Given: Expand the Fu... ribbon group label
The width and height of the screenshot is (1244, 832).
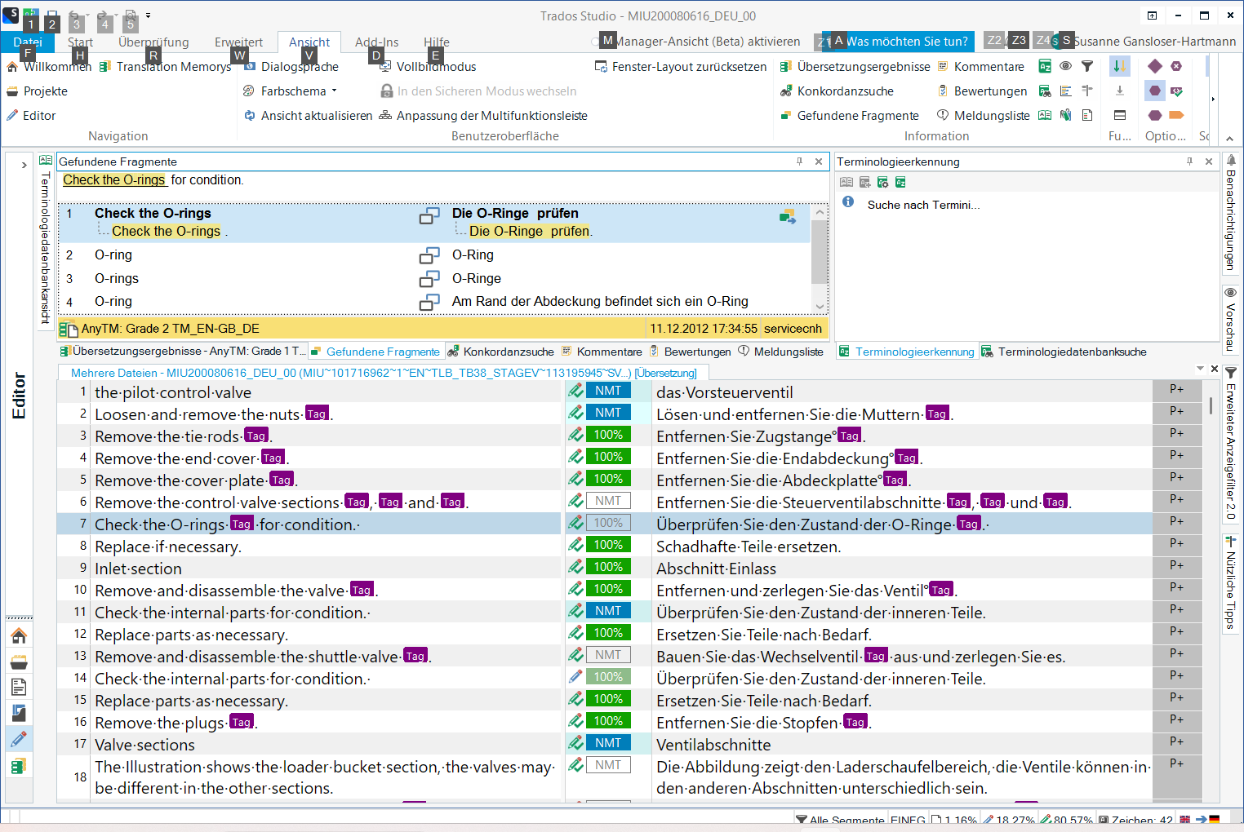Looking at the screenshot, I should tap(1120, 136).
